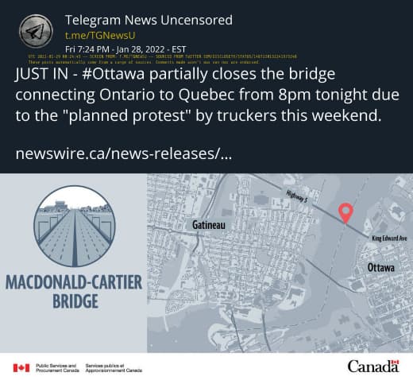Click the circular bridge illustration
This screenshot has width=413, height=380.
click(75, 226)
